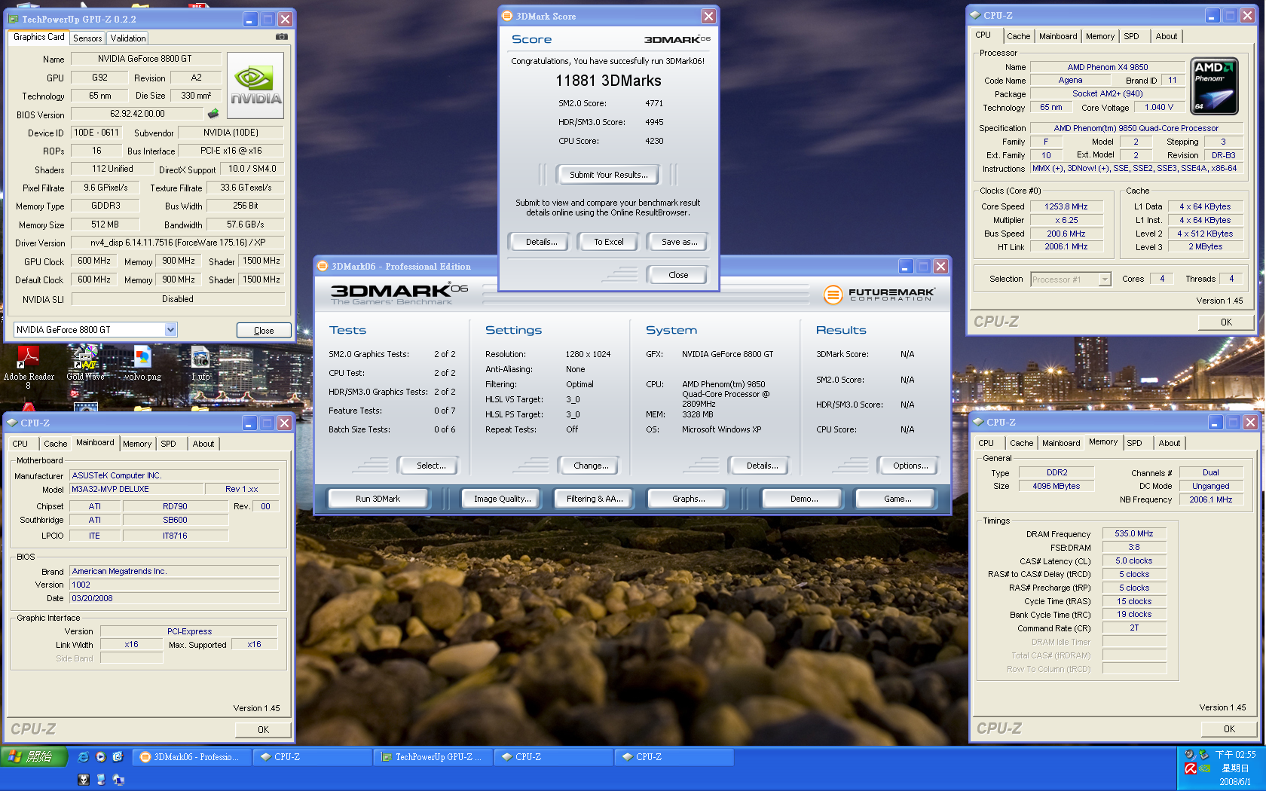Click Graphs button in 3DMark06

point(688,499)
